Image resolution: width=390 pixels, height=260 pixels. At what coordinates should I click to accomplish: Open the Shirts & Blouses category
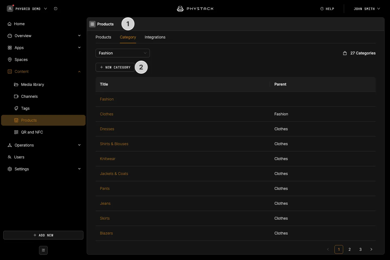pyautogui.click(x=114, y=144)
